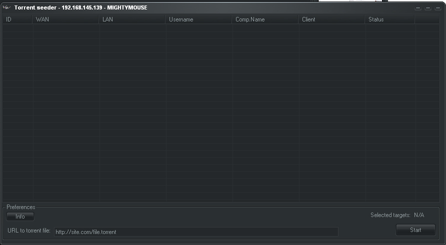Viewport: 446px width, 245px height.
Task: Click the Start button
Action: pyautogui.click(x=415, y=230)
